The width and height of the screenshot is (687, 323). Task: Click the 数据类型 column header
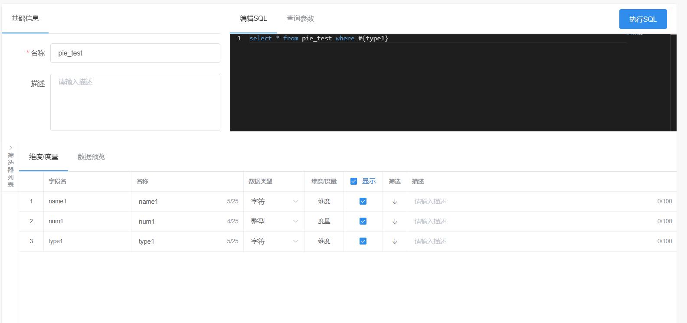[274, 181]
